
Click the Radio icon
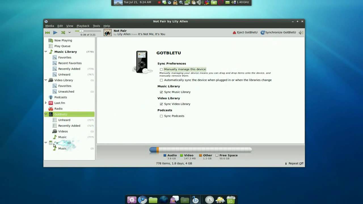(x=51, y=109)
